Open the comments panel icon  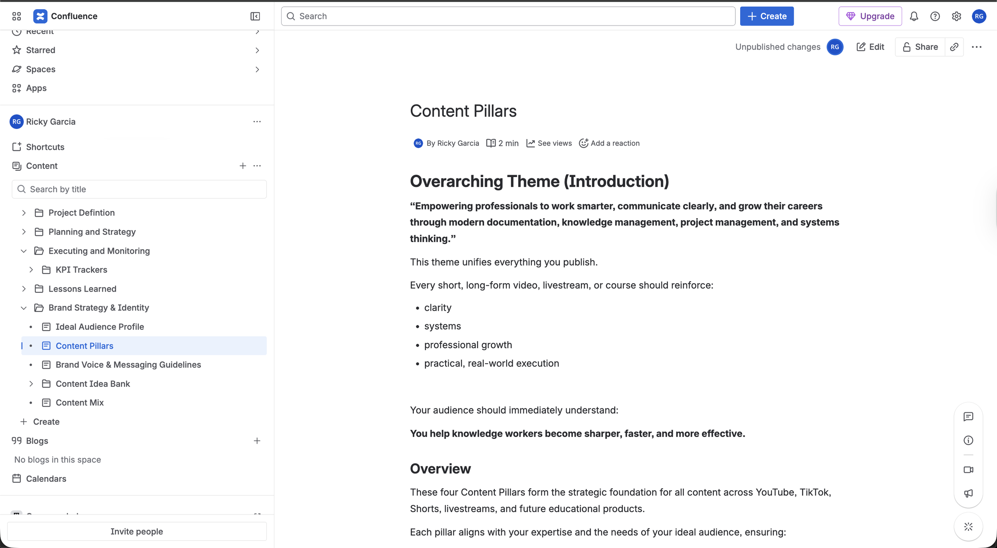[969, 417]
